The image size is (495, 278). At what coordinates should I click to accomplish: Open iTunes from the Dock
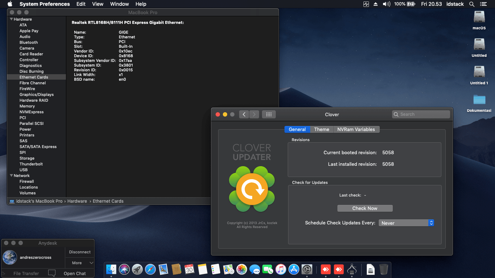click(x=281, y=269)
